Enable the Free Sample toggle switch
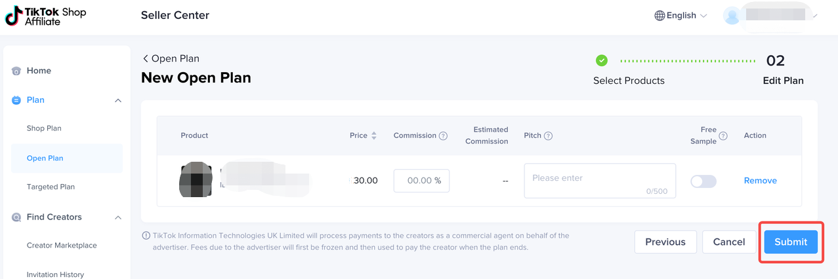This screenshot has height=279, width=838. (703, 181)
